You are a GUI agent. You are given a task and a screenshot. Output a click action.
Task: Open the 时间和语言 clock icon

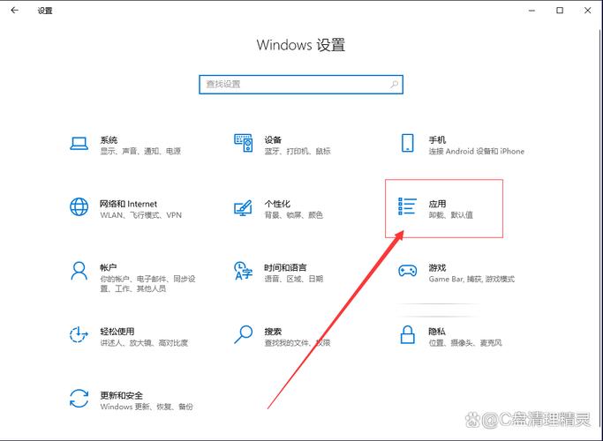pos(243,271)
